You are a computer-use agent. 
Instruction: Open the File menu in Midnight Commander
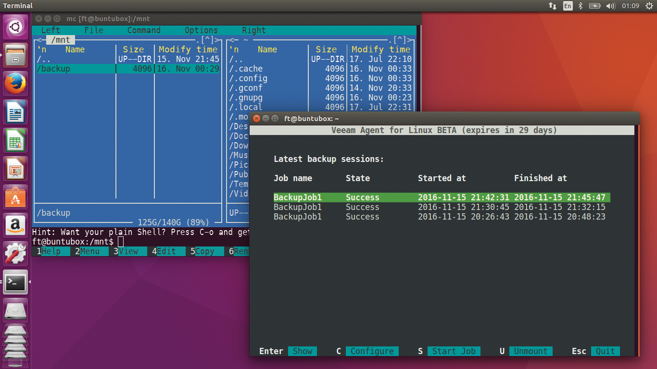click(x=94, y=30)
